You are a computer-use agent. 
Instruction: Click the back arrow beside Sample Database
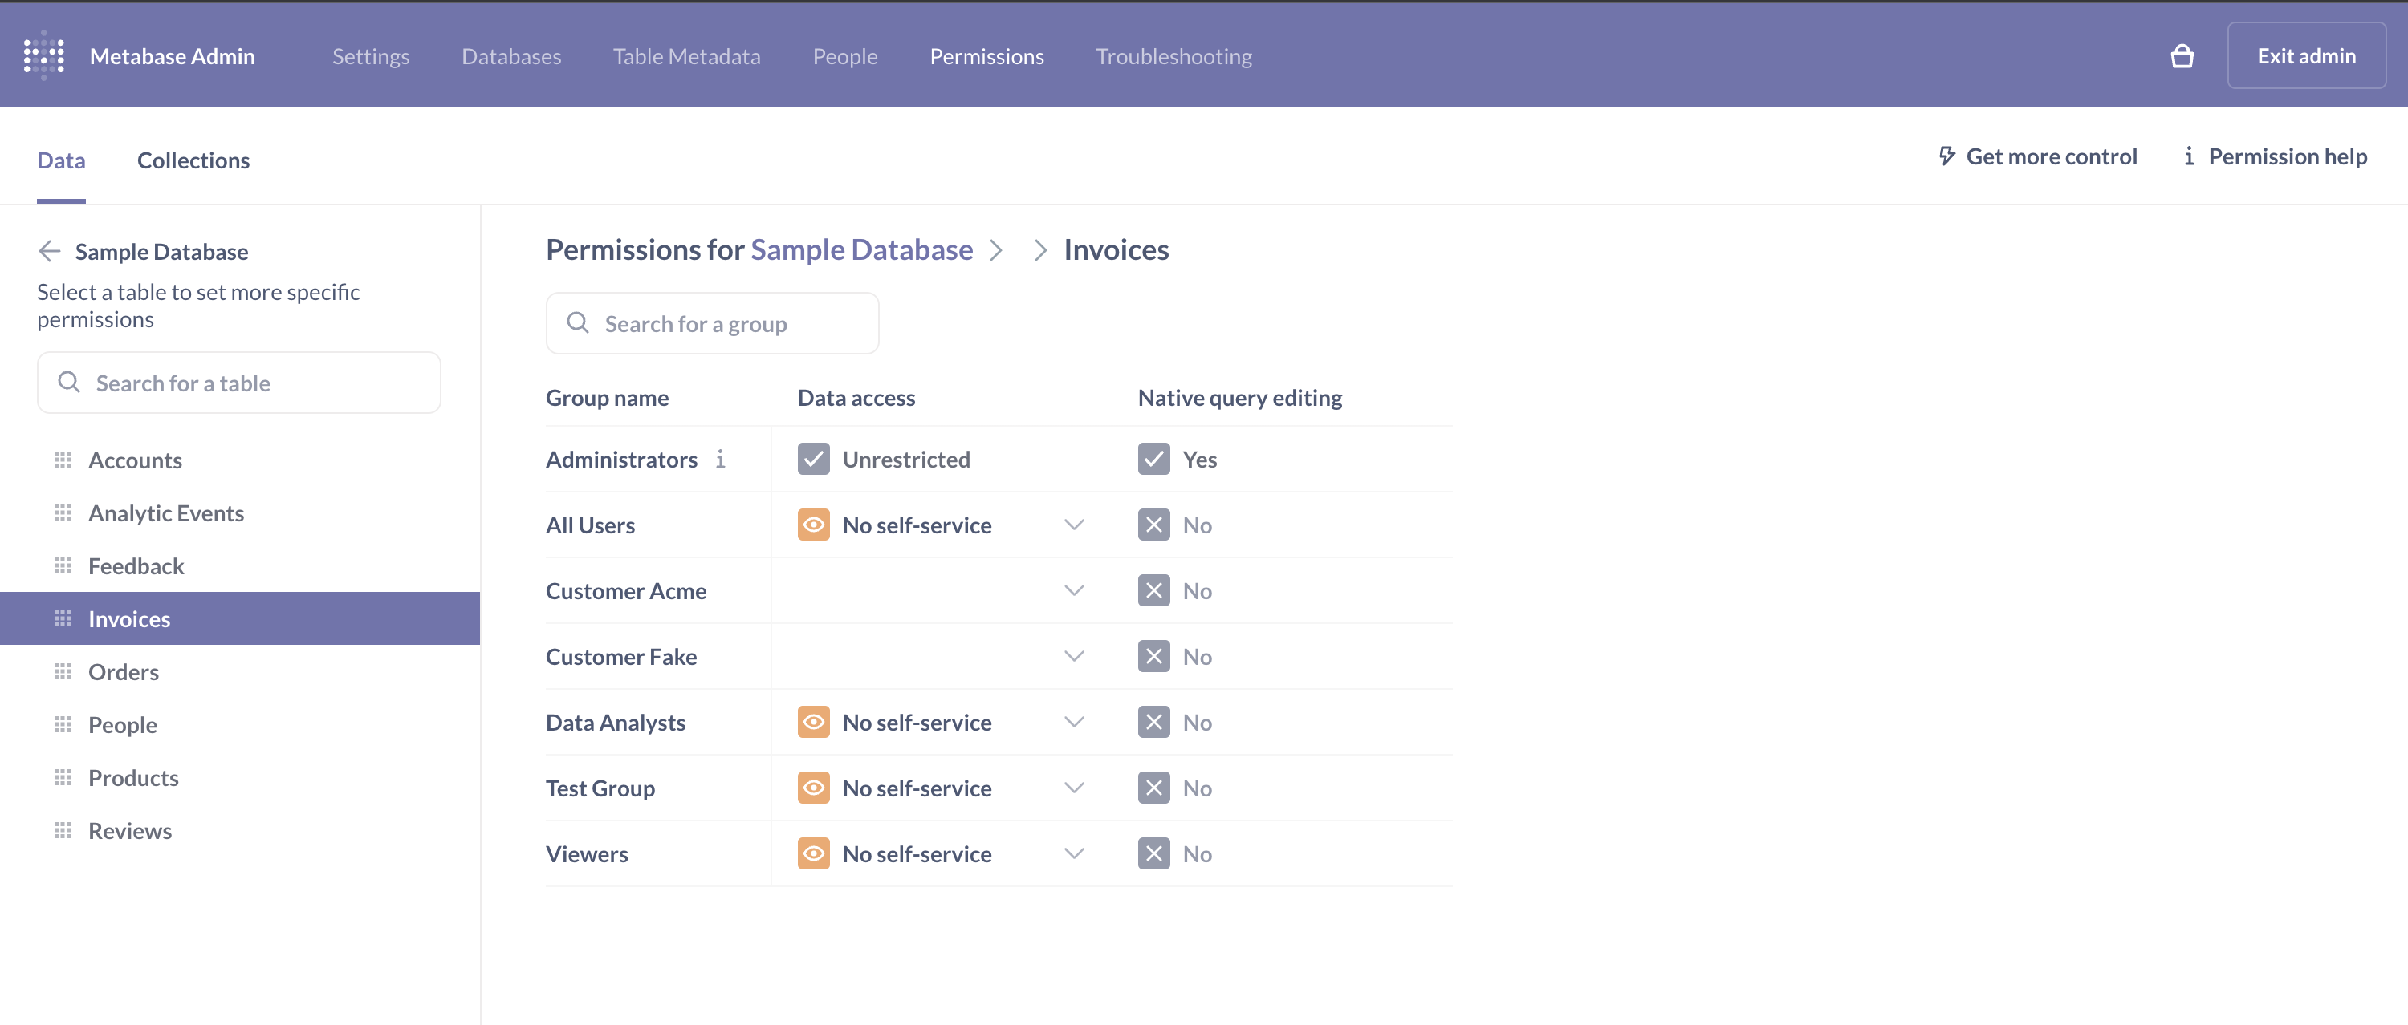49,250
